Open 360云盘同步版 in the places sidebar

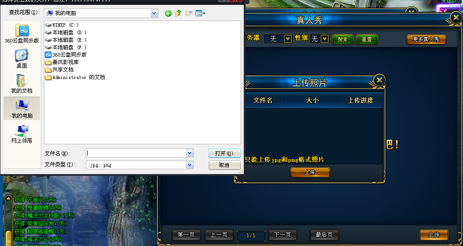22,34
